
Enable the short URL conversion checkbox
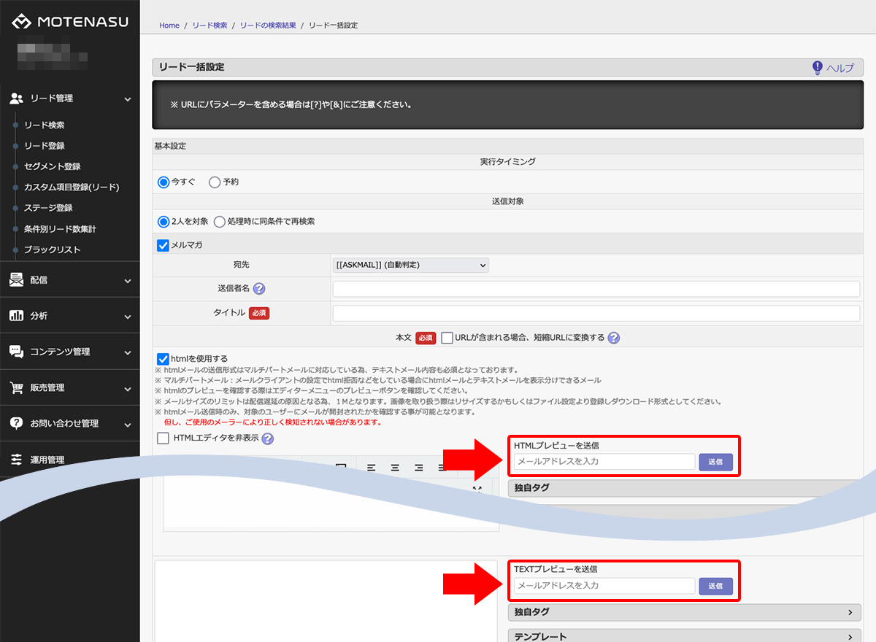coord(447,338)
